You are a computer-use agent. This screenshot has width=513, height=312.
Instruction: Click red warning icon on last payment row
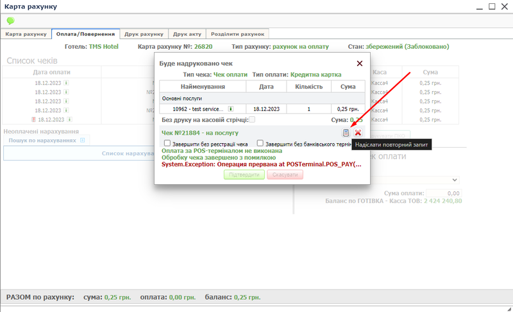click(33, 119)
